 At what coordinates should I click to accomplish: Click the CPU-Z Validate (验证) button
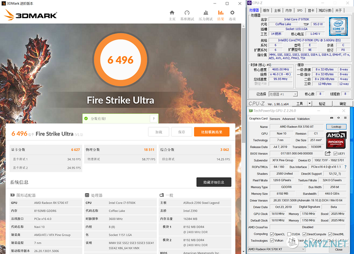(x=322, y=103)
